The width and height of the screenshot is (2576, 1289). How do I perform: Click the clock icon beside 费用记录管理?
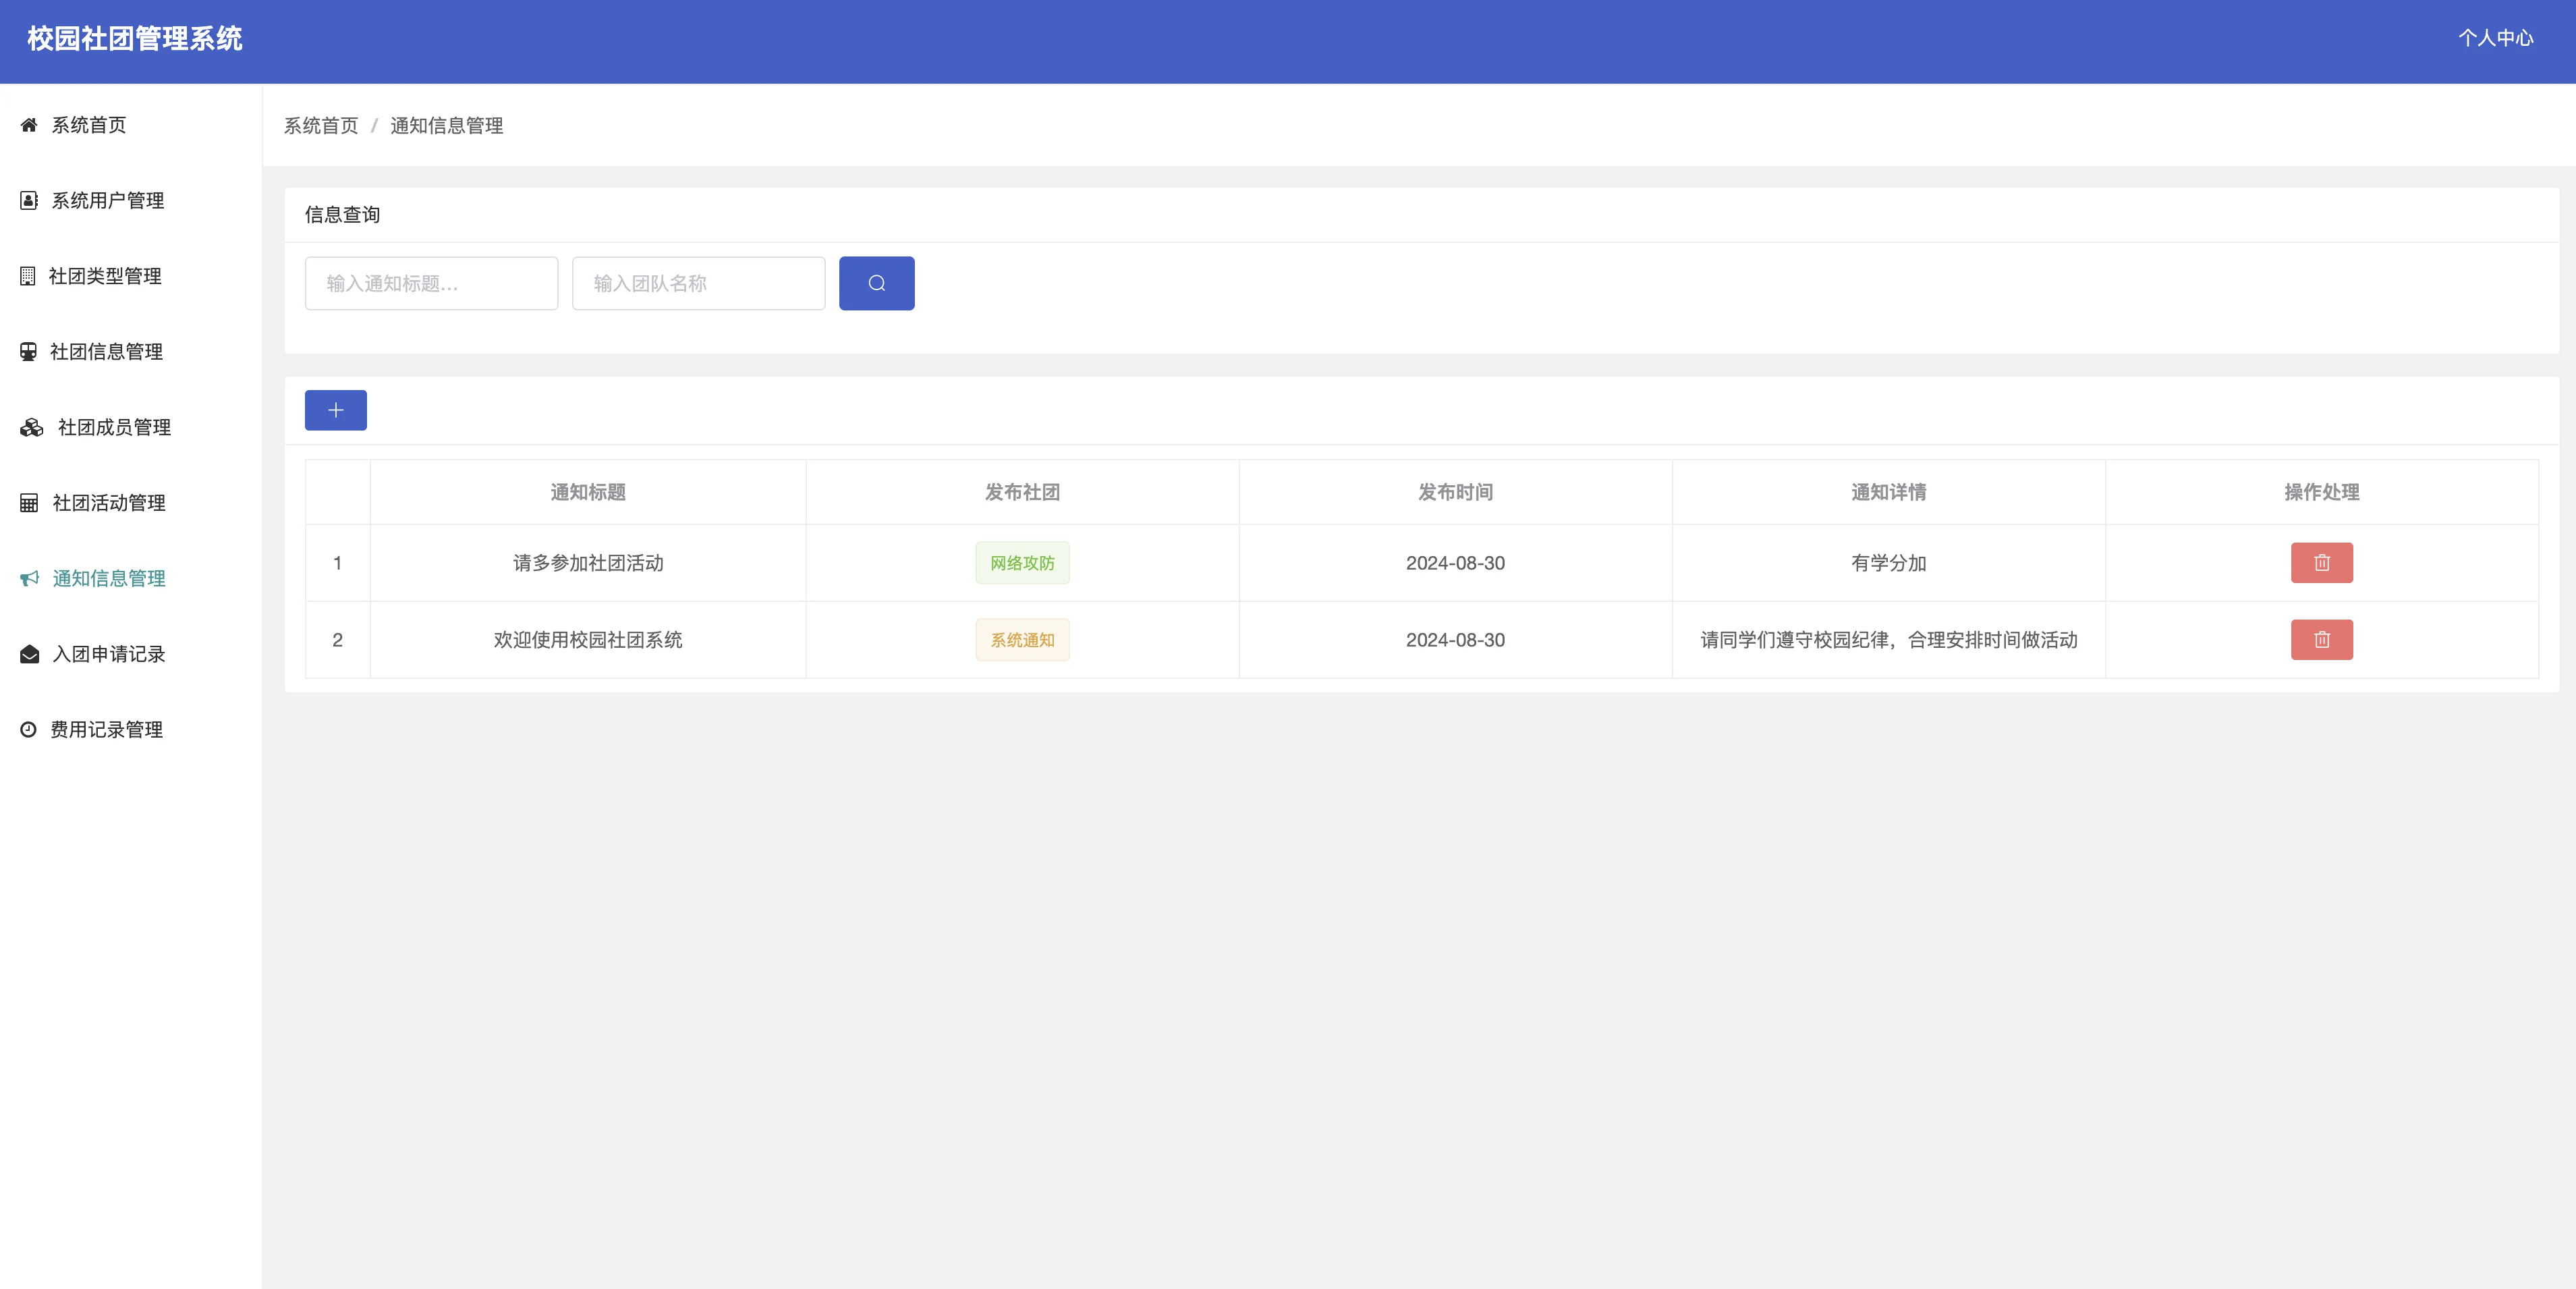(x=28, y=730)
